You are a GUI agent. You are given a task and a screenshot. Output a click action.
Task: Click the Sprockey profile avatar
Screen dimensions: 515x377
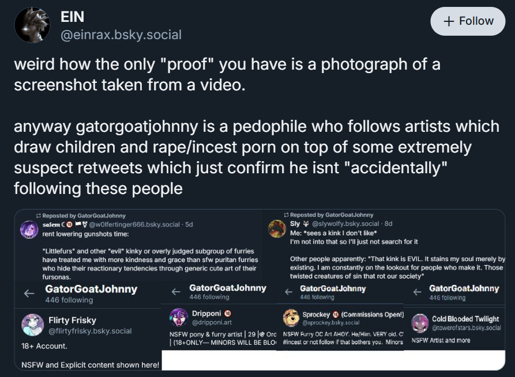click(291, 318)
